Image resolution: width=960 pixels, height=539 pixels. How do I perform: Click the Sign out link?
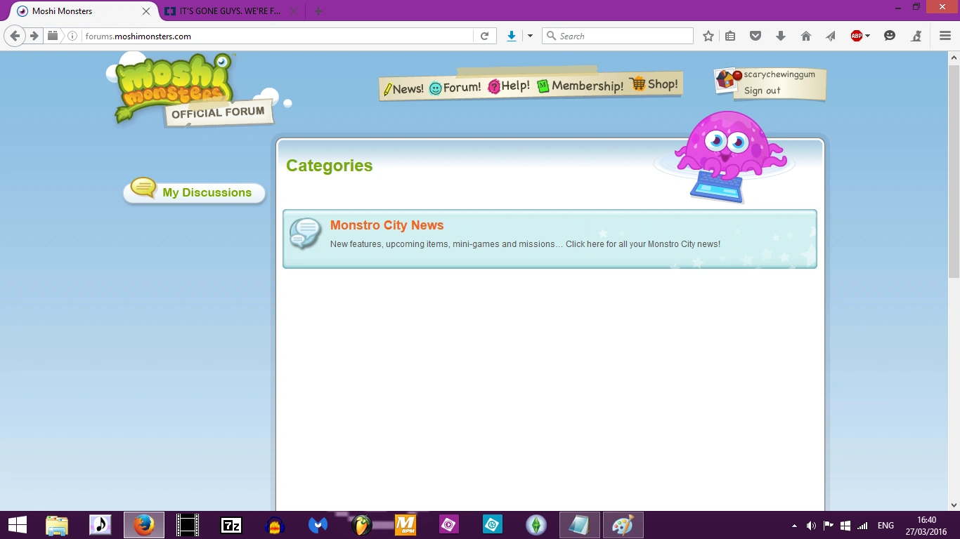click(x=763, y=91)
